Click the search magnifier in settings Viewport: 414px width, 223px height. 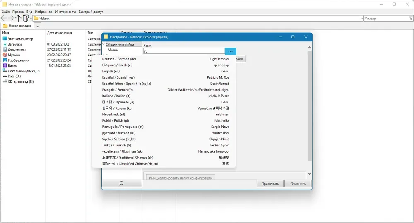pos(121,183)
